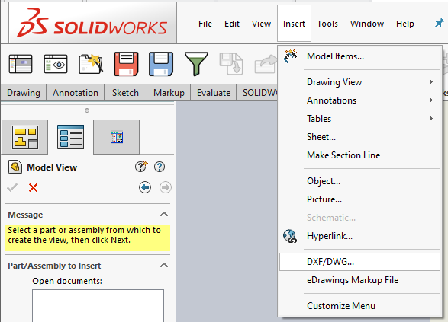Click the greyed share-arrow toolbar icon
Screen dimensions: 448x322
(x=266, y=65)
